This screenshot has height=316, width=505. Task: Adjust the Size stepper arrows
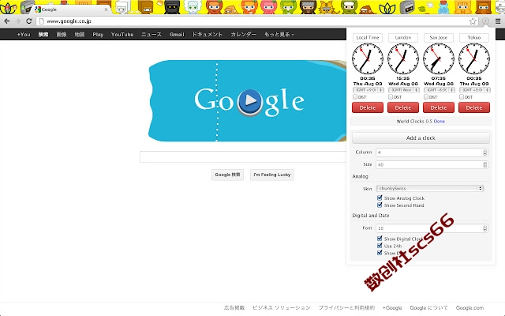(x=484, y=165)
